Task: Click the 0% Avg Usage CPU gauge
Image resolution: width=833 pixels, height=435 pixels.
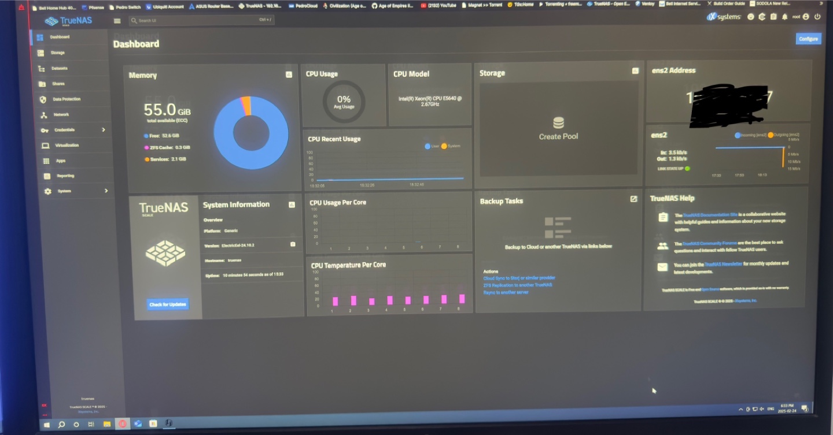Action: pos(344,102)
